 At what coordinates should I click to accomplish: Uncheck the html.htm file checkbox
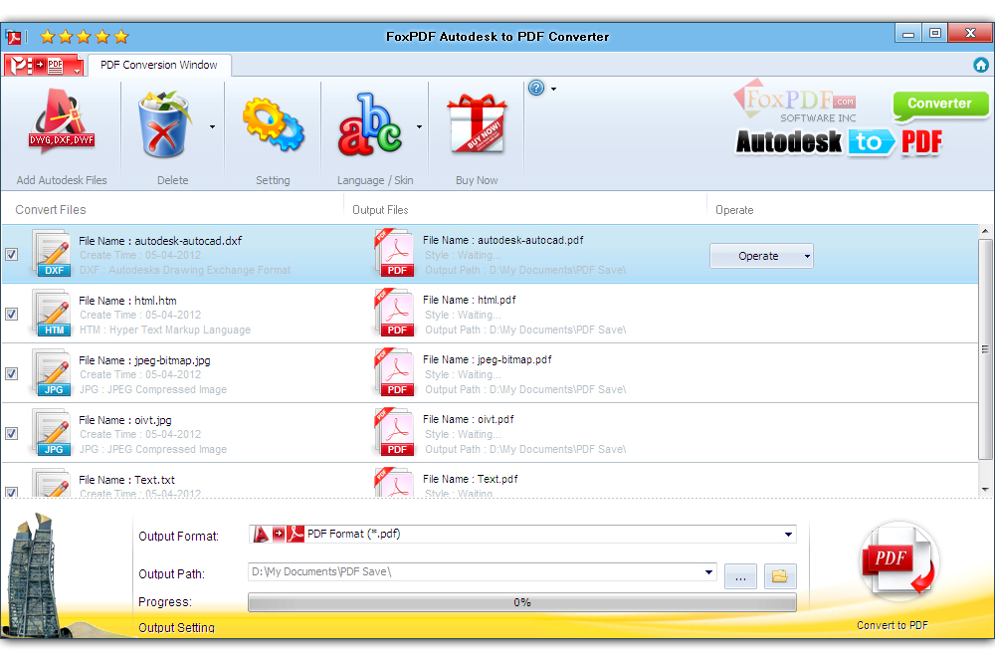tap(11, 315)
